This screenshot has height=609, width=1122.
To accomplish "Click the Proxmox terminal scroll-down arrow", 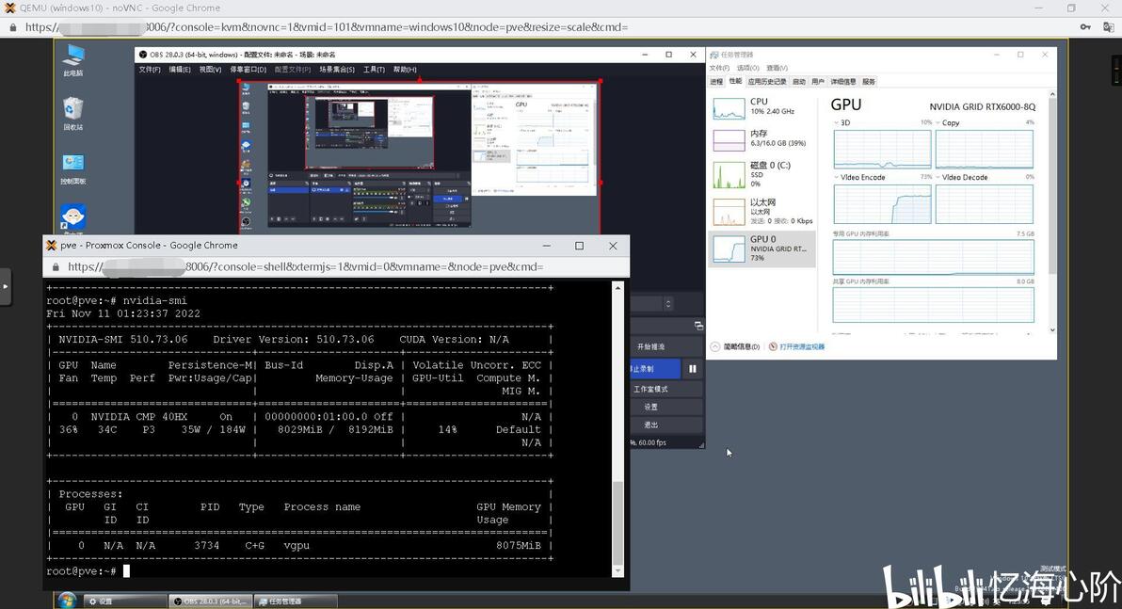I will 618,571.
